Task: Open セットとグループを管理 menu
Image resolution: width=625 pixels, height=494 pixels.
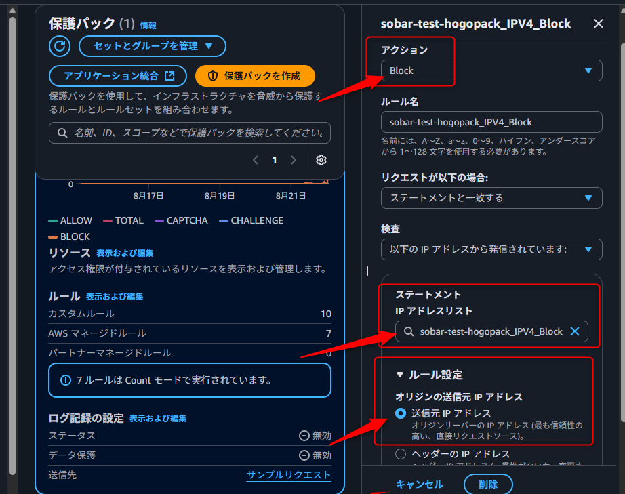Action: pyautogui.click(x=153, y=46)
